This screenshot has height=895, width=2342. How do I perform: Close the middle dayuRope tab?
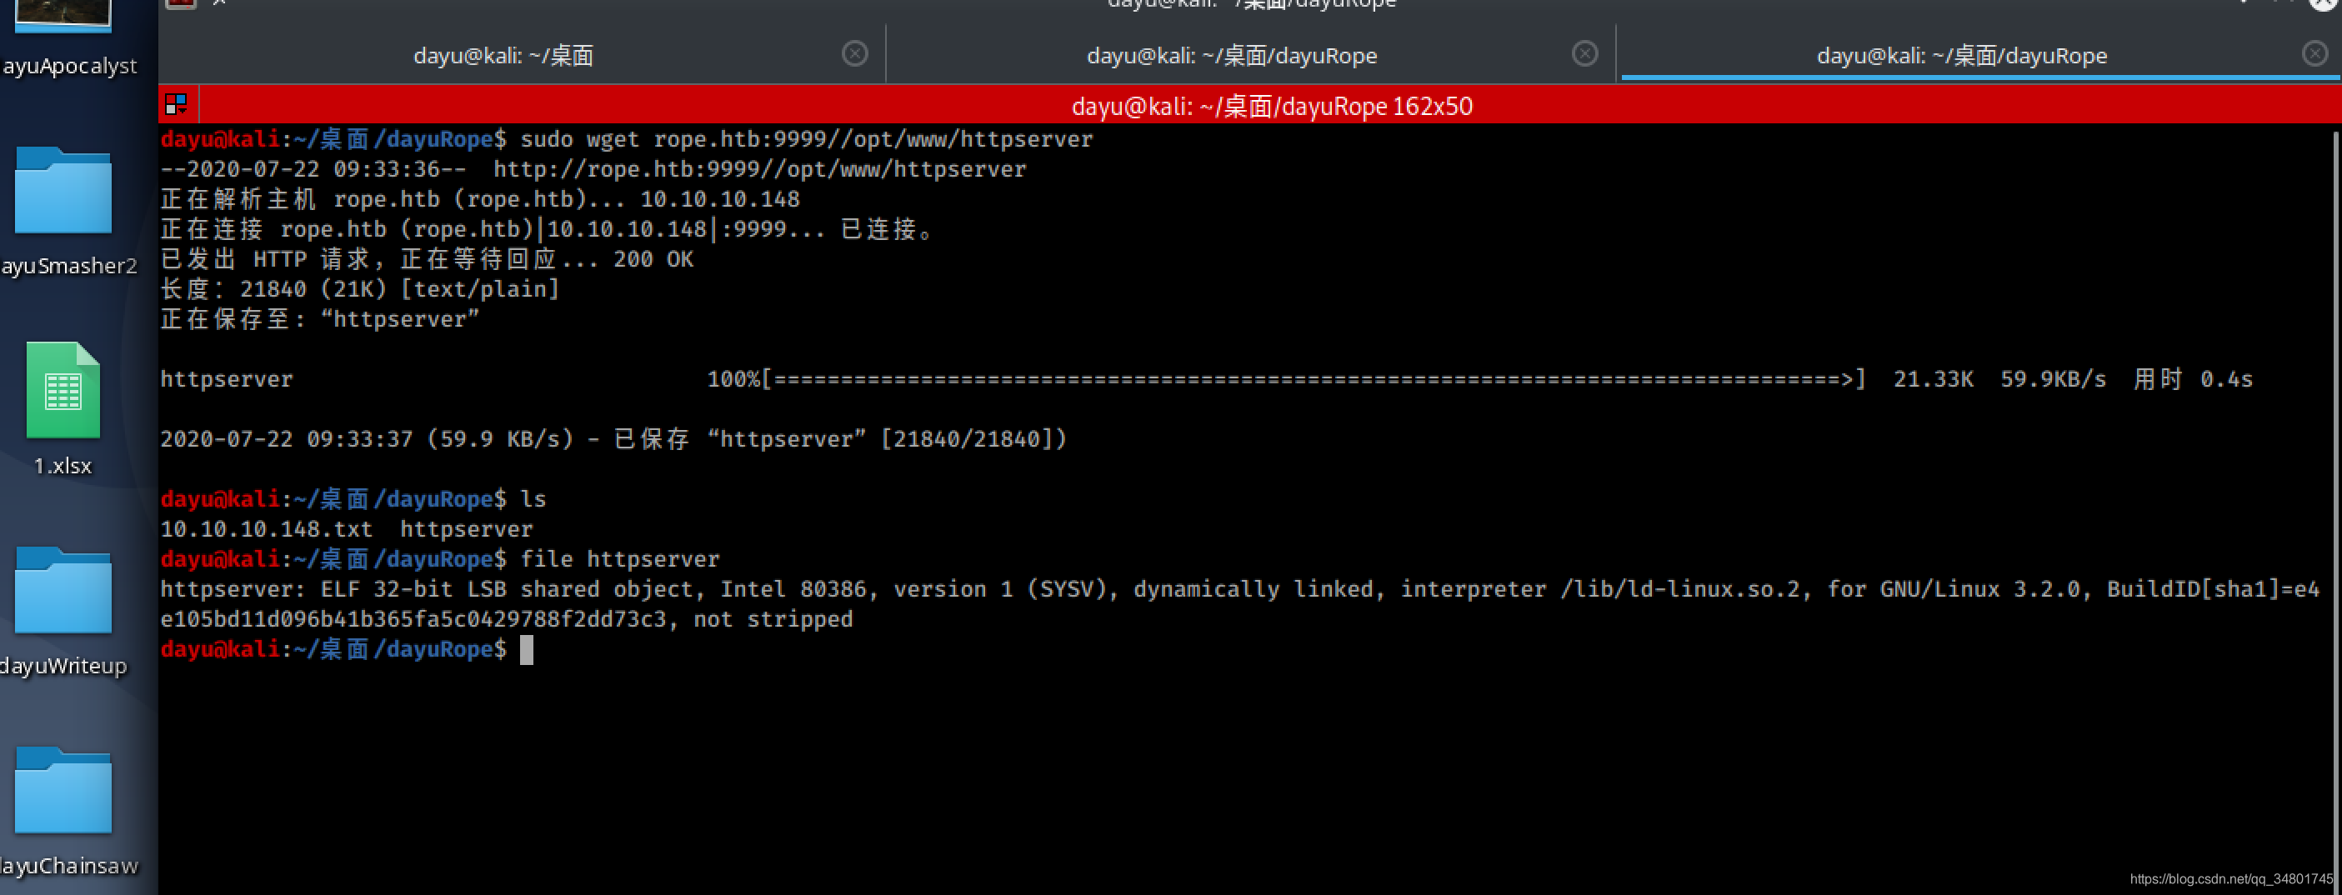click(1584, 53)
